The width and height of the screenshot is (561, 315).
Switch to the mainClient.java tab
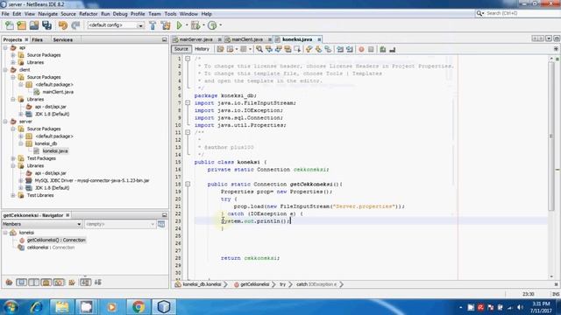[x=246, y=39]
